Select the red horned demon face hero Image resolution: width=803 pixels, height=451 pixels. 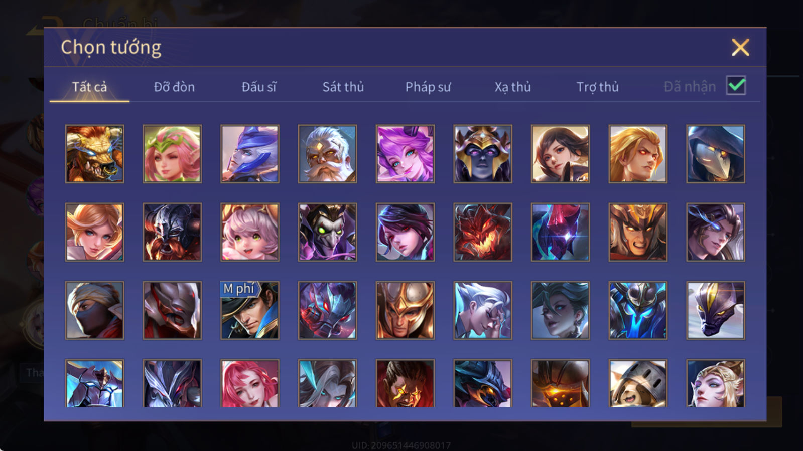click(x=483, y=232)
